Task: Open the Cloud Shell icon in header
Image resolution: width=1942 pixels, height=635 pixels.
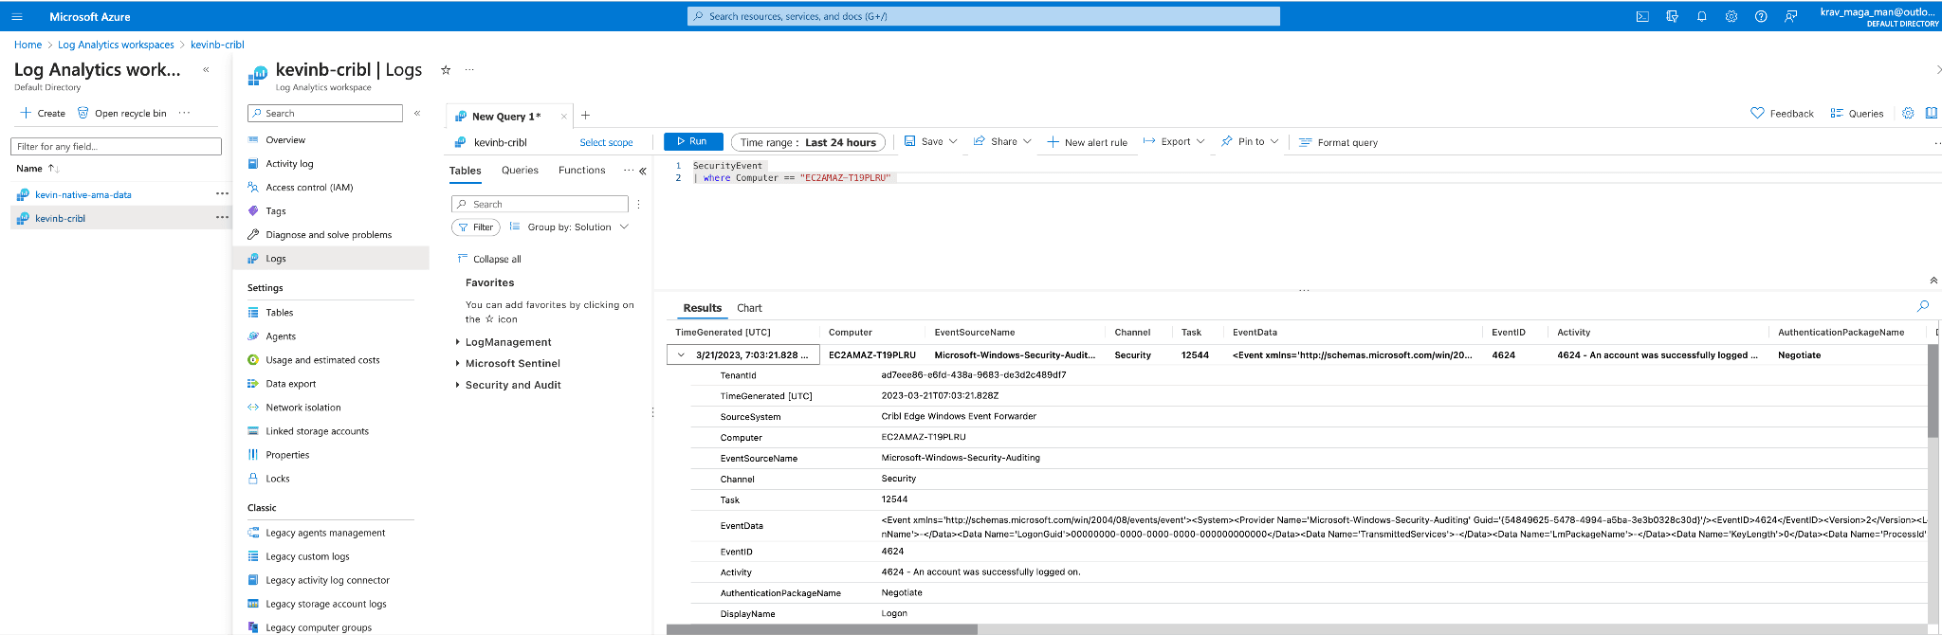Action: (1642, 16)
